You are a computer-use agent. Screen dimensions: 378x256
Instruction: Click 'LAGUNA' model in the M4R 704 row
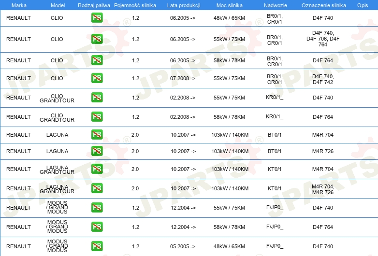click(x=57, y=135)
